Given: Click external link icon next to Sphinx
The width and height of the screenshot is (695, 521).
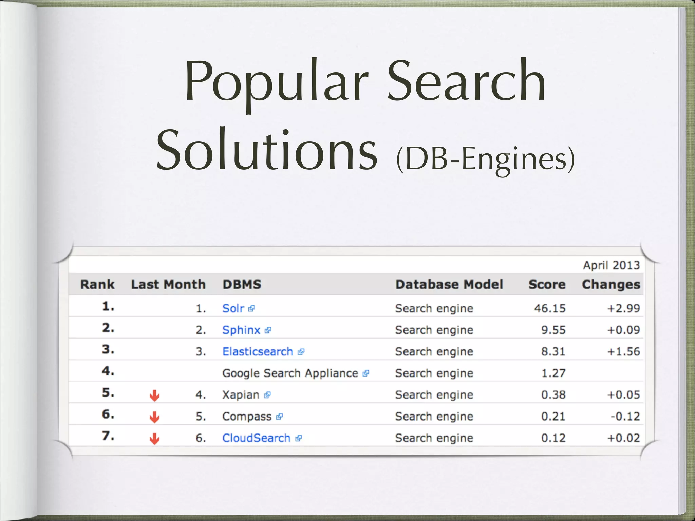Looking at the screenshot, I should coord(268,330).
